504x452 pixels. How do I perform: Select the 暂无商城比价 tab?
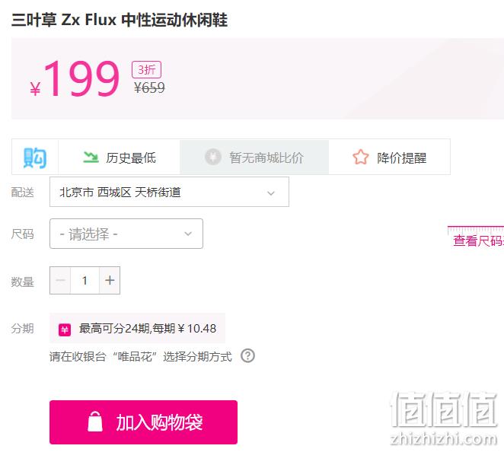click(x=254, y=157)
